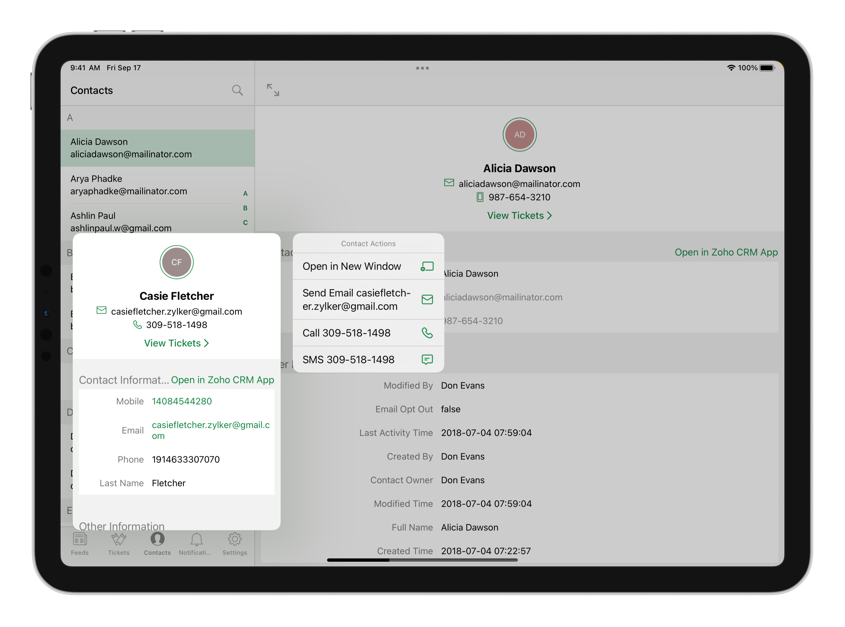845x627 pixels.
Task: Tap the phone icon beside Call 309-518-1498
Action: click(427, 333)
